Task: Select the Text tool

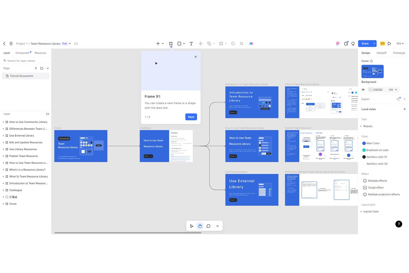Action: point(191,44)
